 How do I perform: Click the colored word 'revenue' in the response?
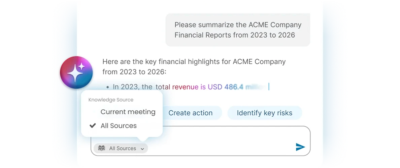185,87
